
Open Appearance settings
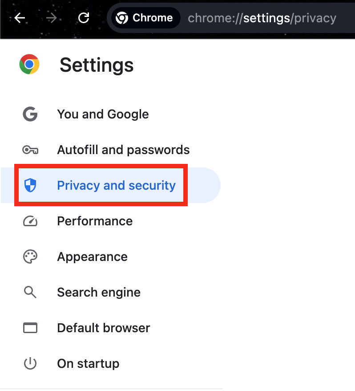pyautogui.click(x=92, y=257)
